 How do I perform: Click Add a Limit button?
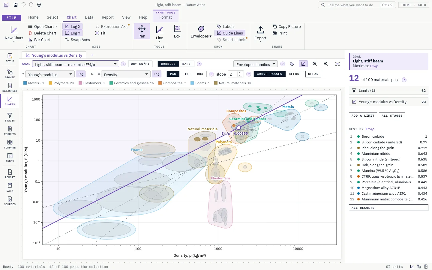(363, 116)
